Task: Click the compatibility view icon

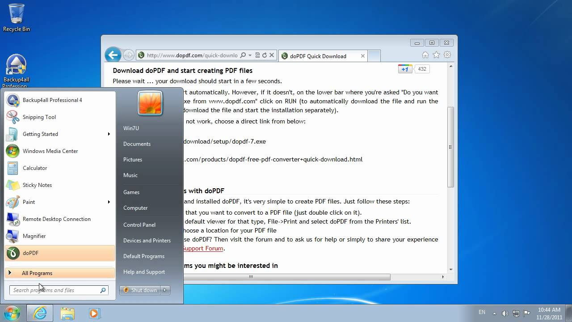Action: (257, 55)
